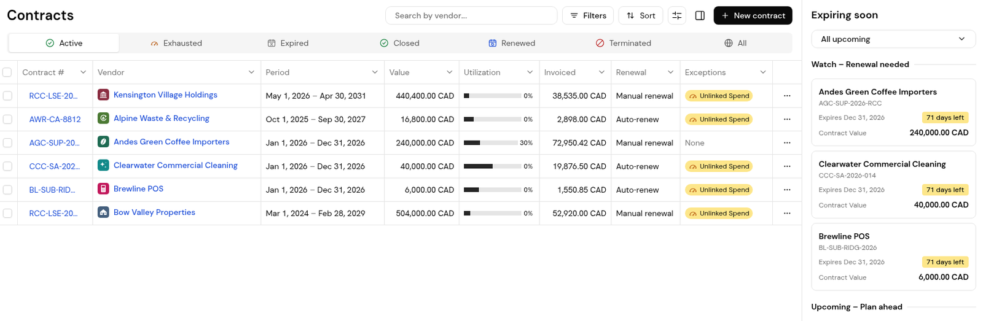Switch to the All contracts tab
The width and height of the screenshot is (983, 321).
(x=735, y=43)
